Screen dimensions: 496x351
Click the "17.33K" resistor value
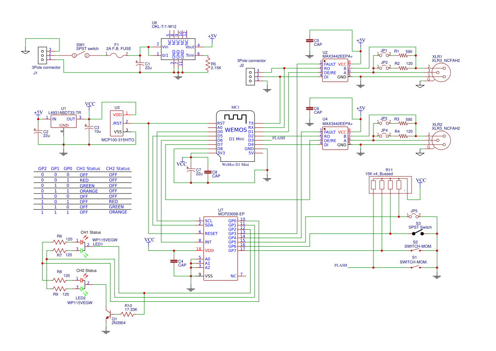(x=131, y=309)
